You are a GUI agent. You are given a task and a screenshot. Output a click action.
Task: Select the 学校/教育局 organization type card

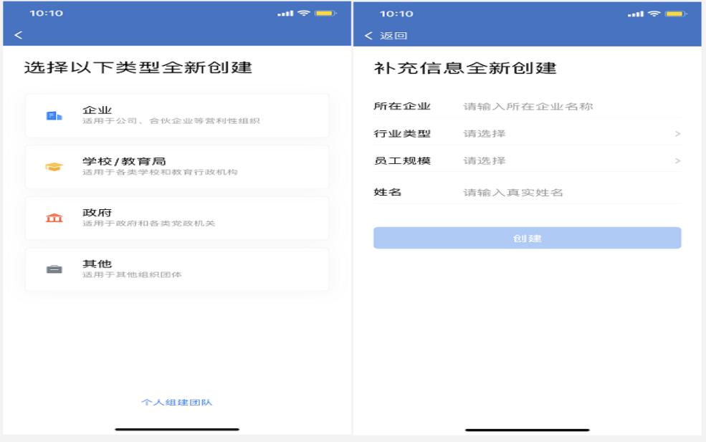(x=176, y=167)
